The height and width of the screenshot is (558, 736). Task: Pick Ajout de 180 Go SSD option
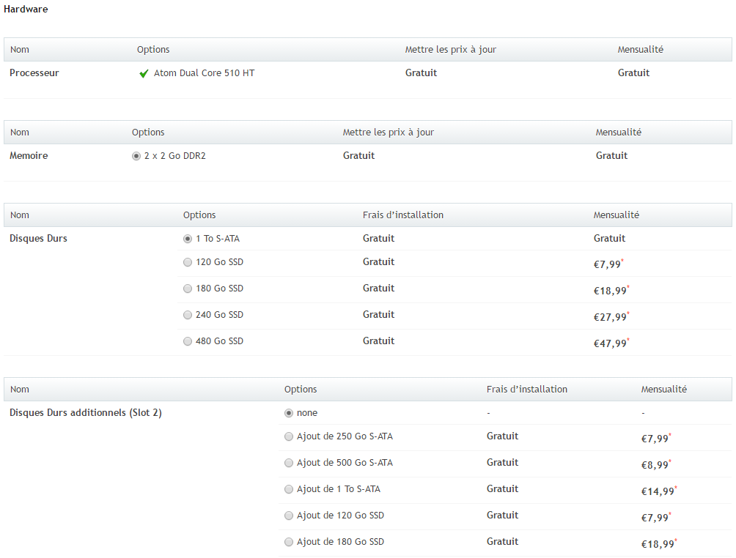click(289, 542)
